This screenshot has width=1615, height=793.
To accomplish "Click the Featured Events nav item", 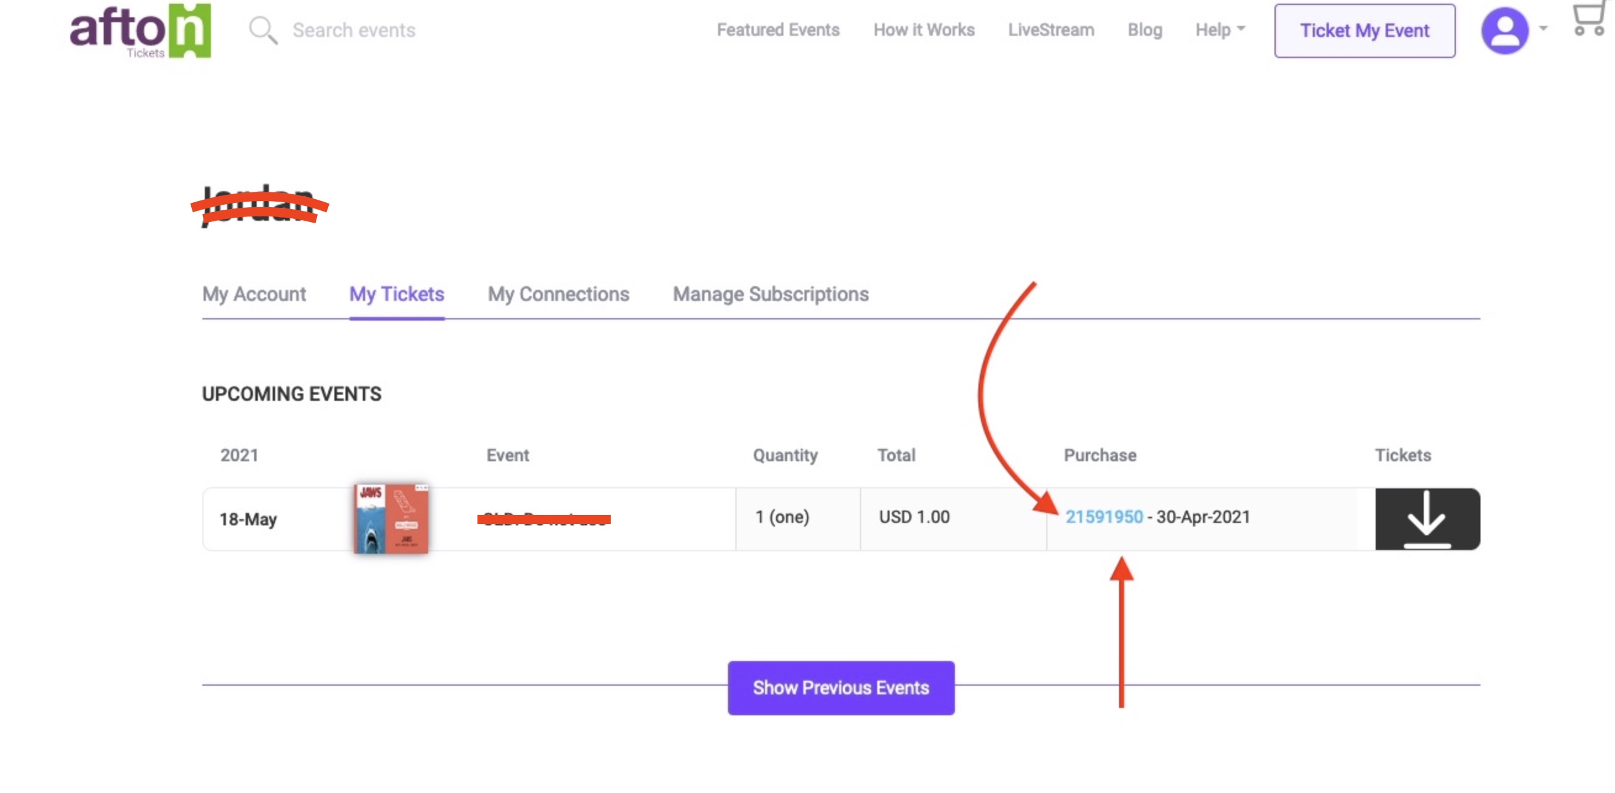I will (x=779, y=29).
